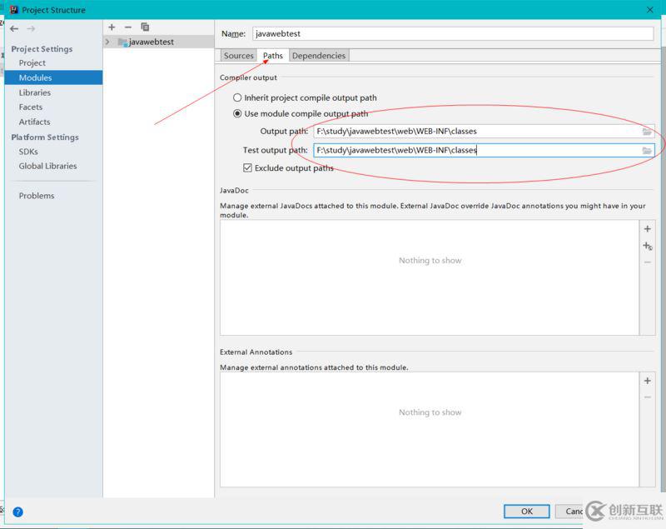Open help via question mark icon
Image resolution: width=666 pixels, height=529 pixels.
(17, 512)
